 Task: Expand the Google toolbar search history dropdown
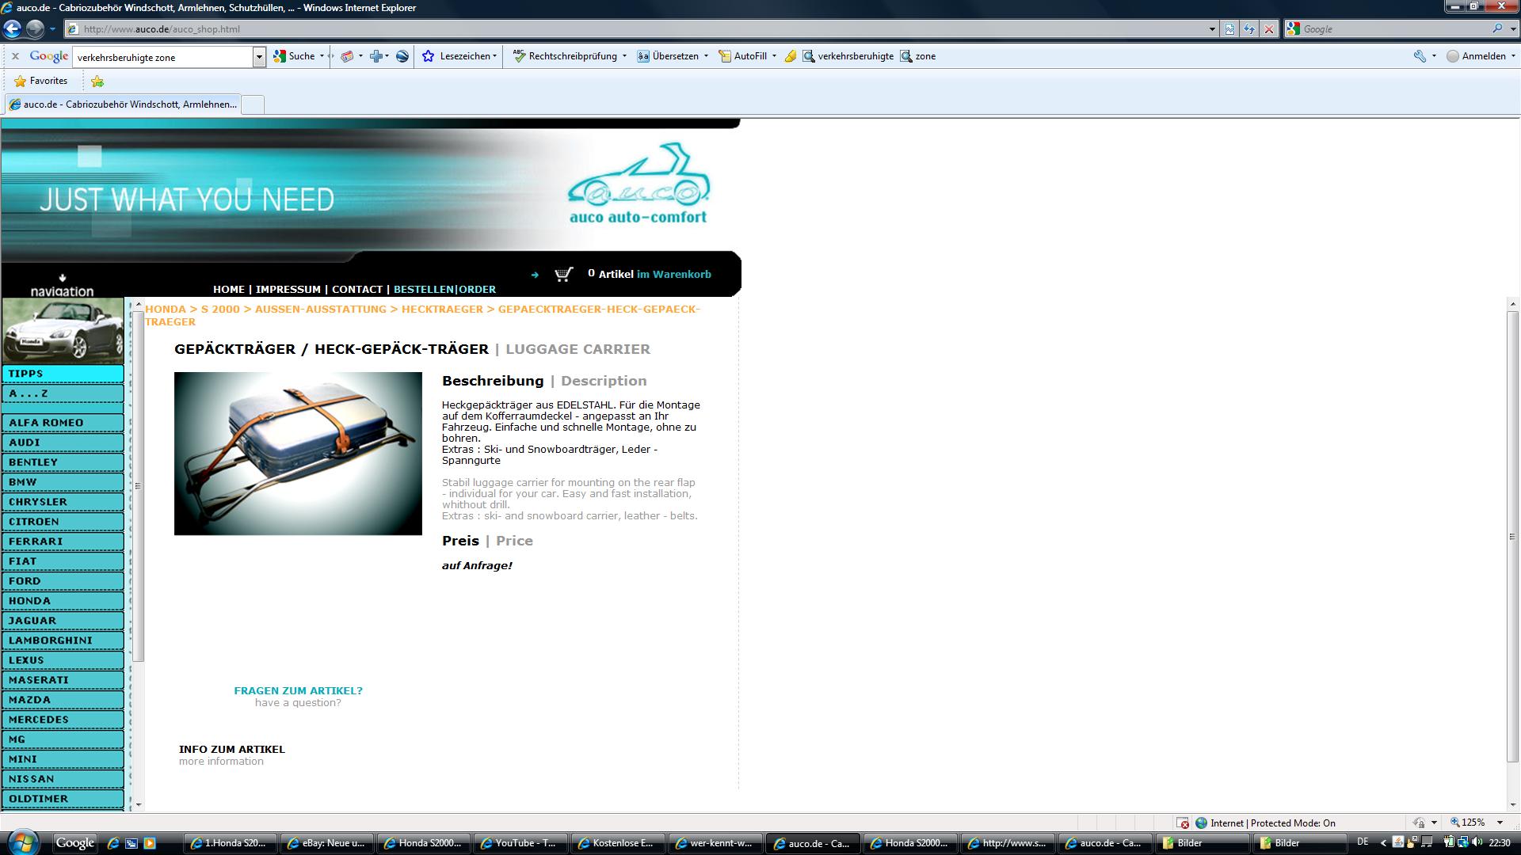coord(259,57)
